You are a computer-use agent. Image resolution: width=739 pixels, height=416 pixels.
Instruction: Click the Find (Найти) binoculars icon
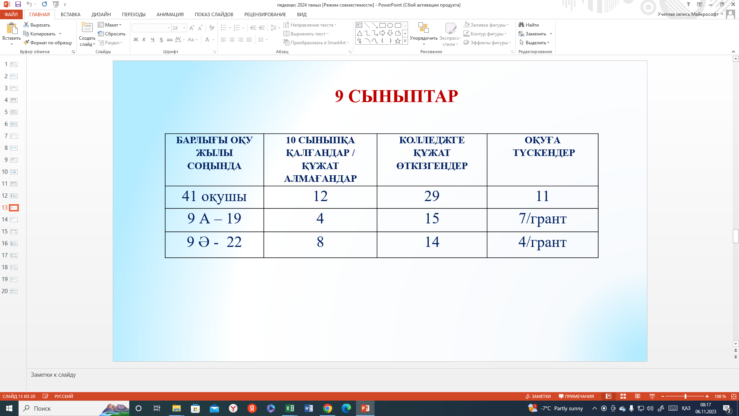(522, 25)
